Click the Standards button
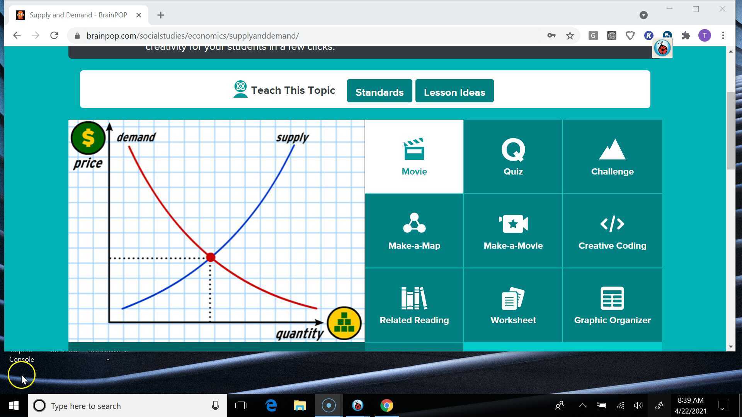Image resolution: width=742 pixels, height=417 pixels. 379,92
